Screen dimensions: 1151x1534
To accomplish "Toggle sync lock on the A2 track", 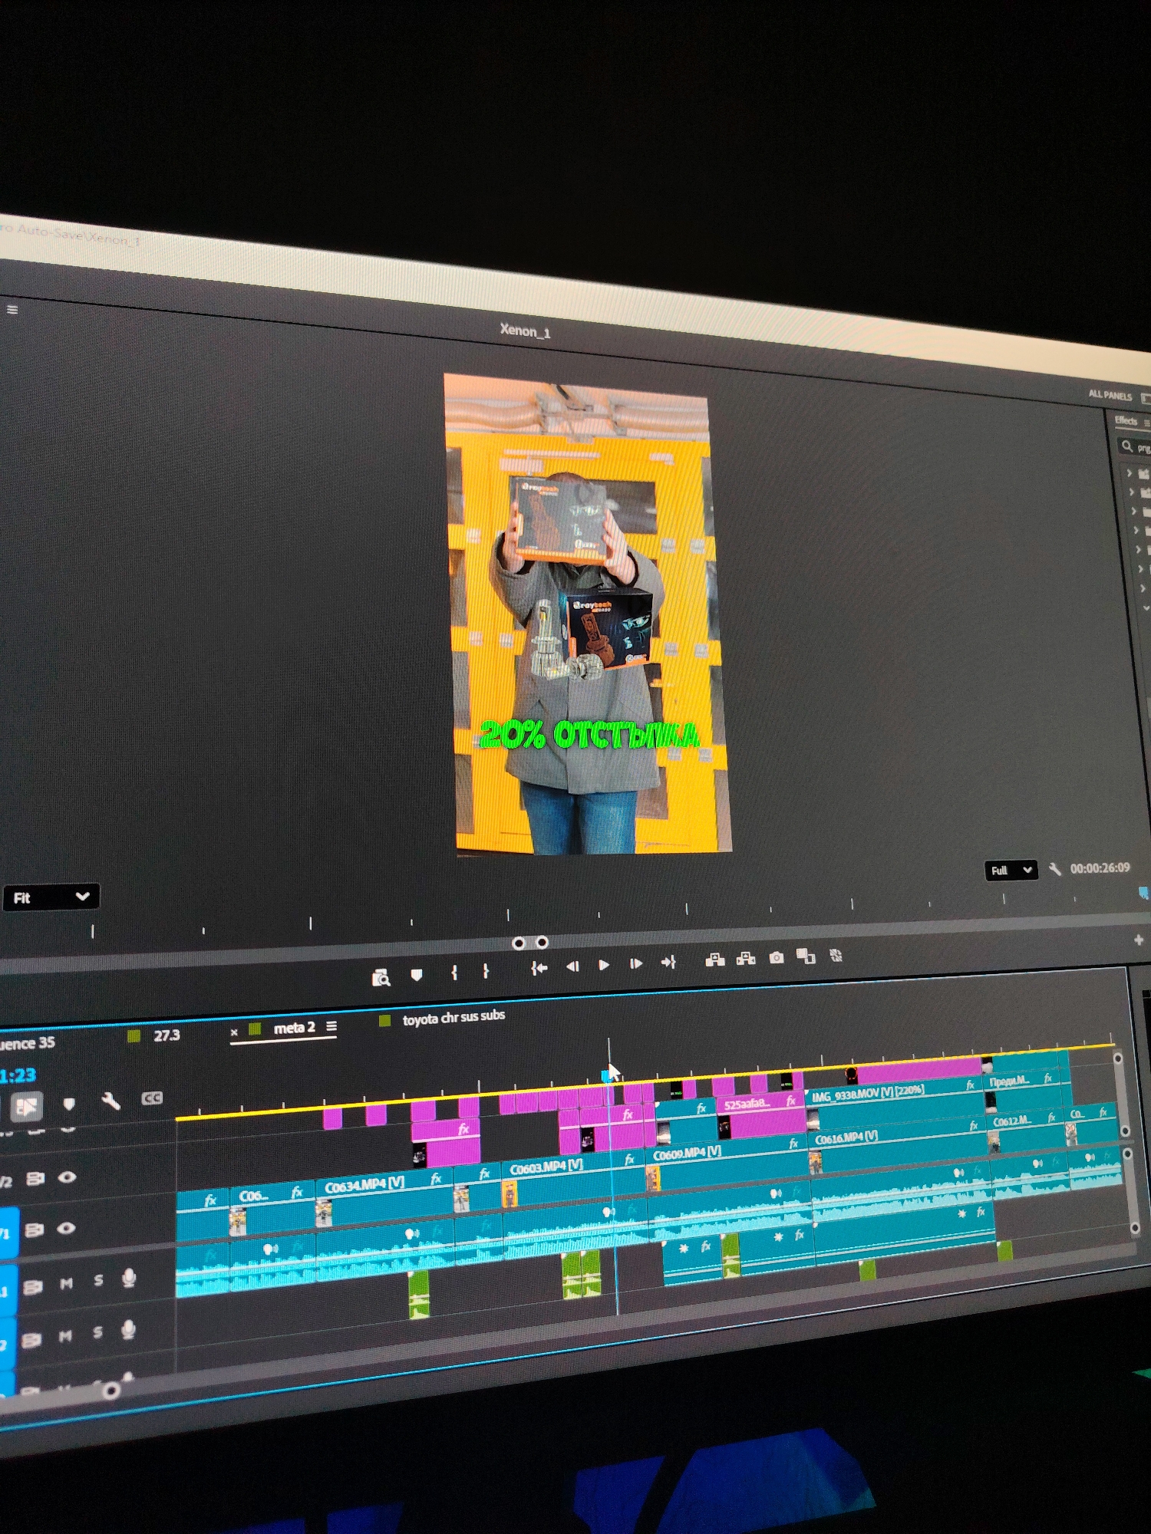I will click(x=31, y=1340).
